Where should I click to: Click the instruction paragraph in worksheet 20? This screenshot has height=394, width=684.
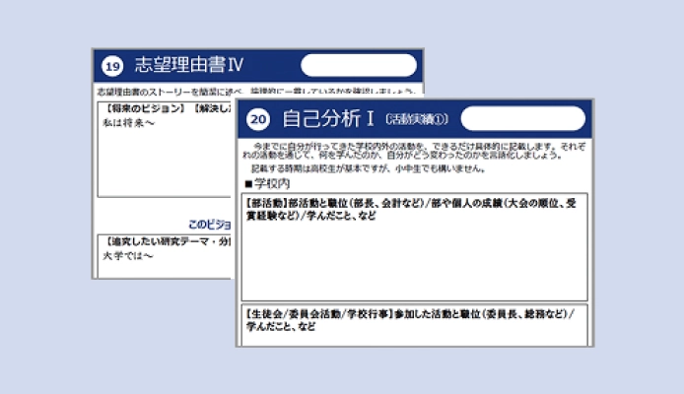[414, 151]
